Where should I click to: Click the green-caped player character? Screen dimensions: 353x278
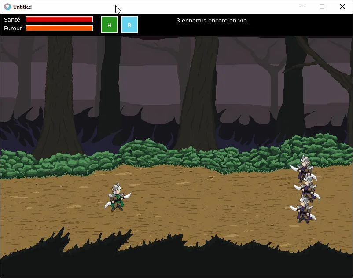click(x=117, y=197)
